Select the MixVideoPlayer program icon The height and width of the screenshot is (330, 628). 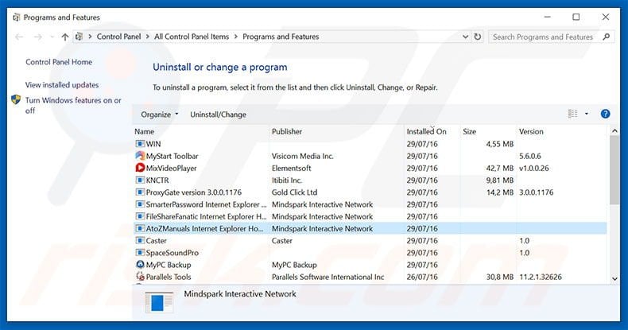coord(140,168)
